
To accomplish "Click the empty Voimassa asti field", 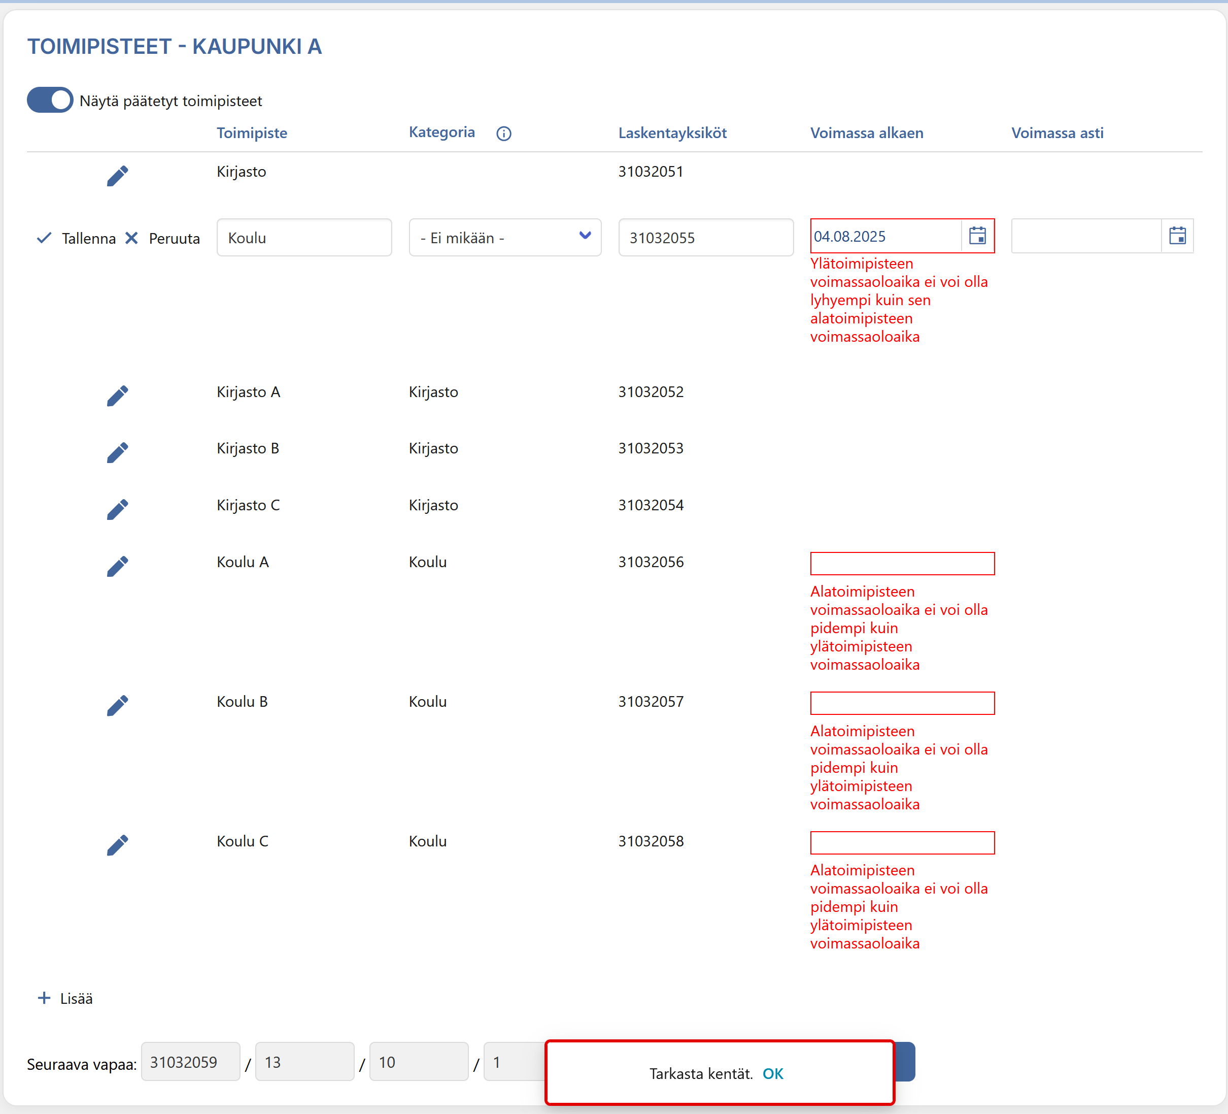I will (x=1086, y=236).
